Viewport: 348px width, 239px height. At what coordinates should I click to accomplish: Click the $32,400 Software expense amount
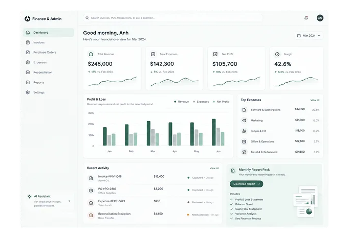click(300, 109)
